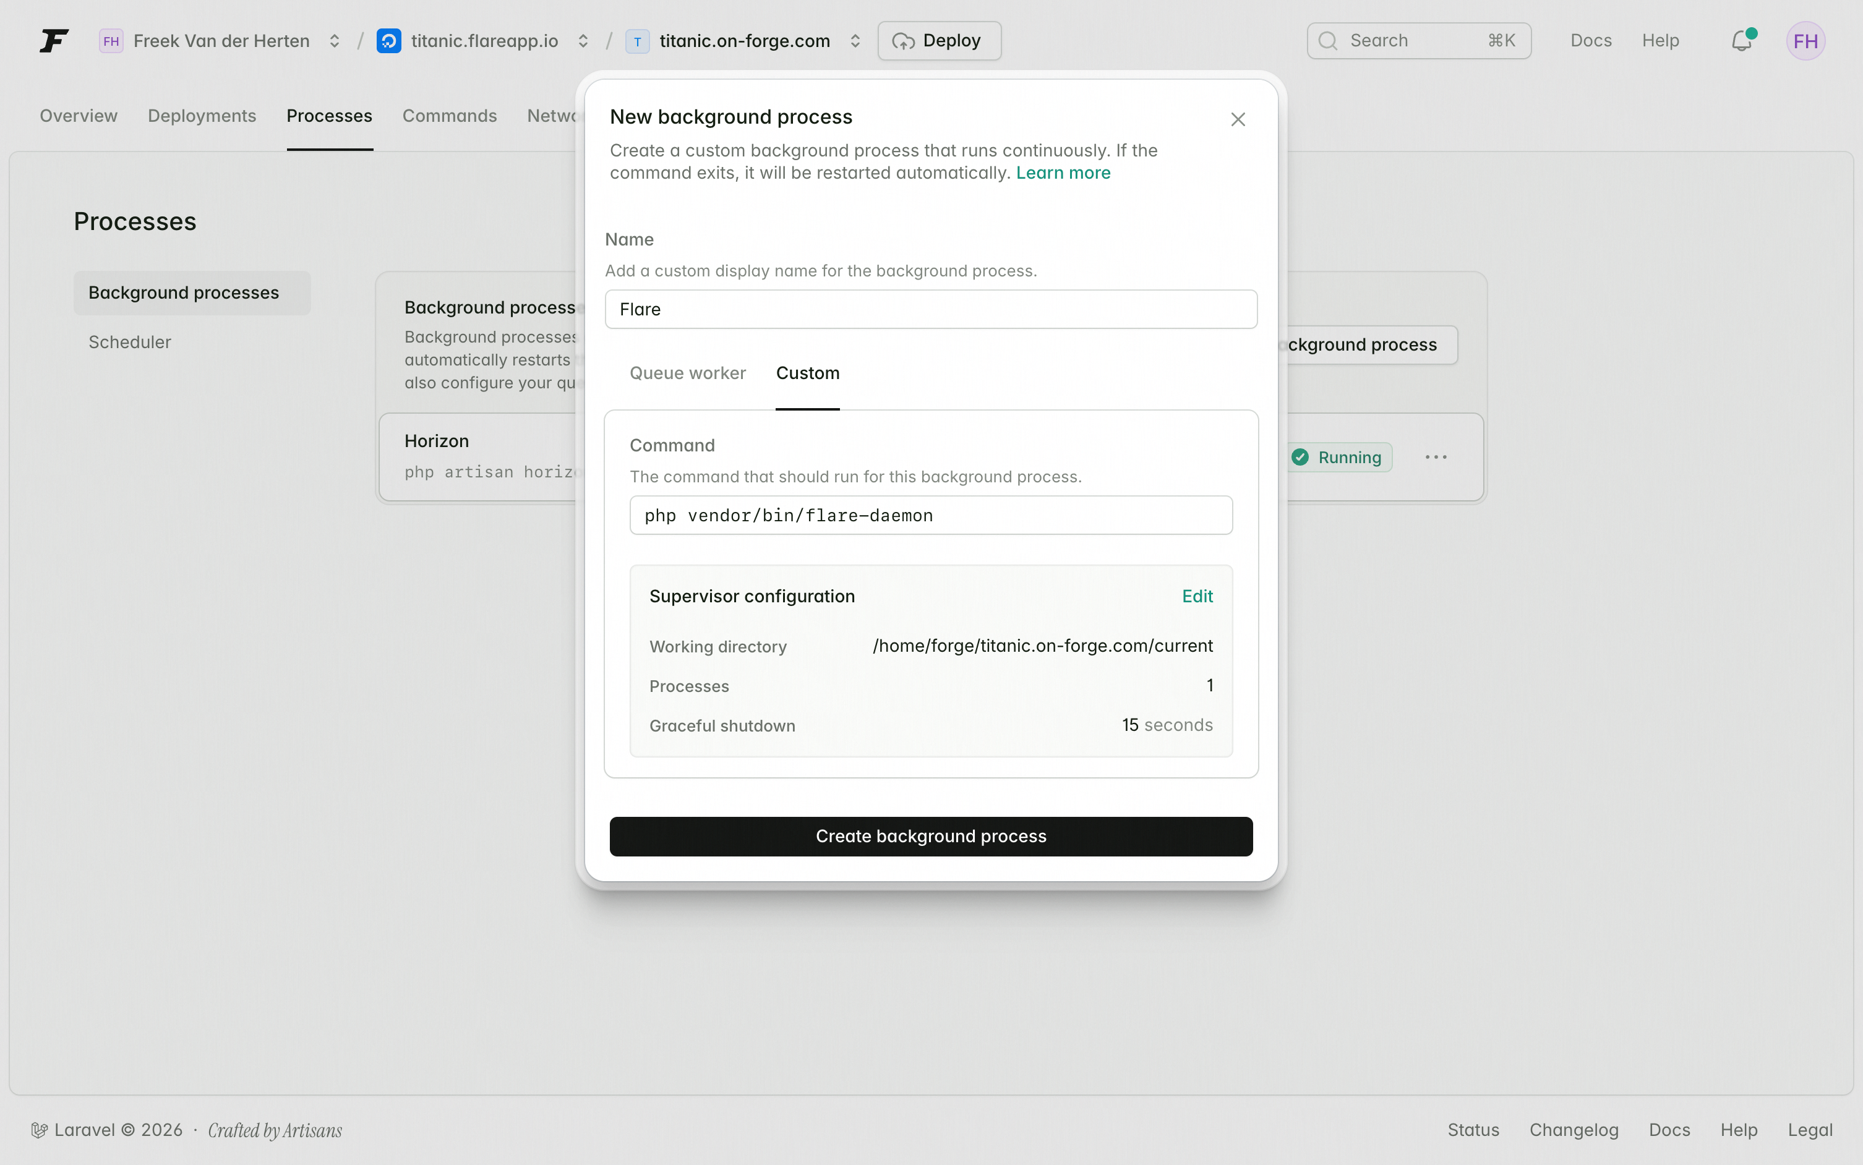Click the Horizon process name

[x=437, y=441]
